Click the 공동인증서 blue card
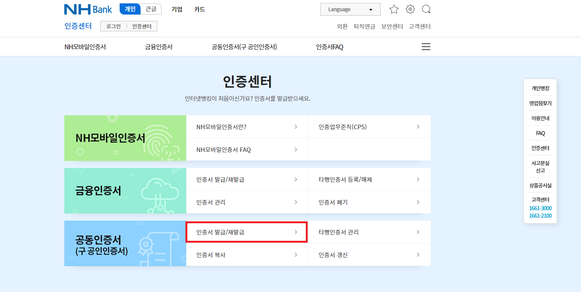This screenshot has height=305, width=581. pos(125,243)
